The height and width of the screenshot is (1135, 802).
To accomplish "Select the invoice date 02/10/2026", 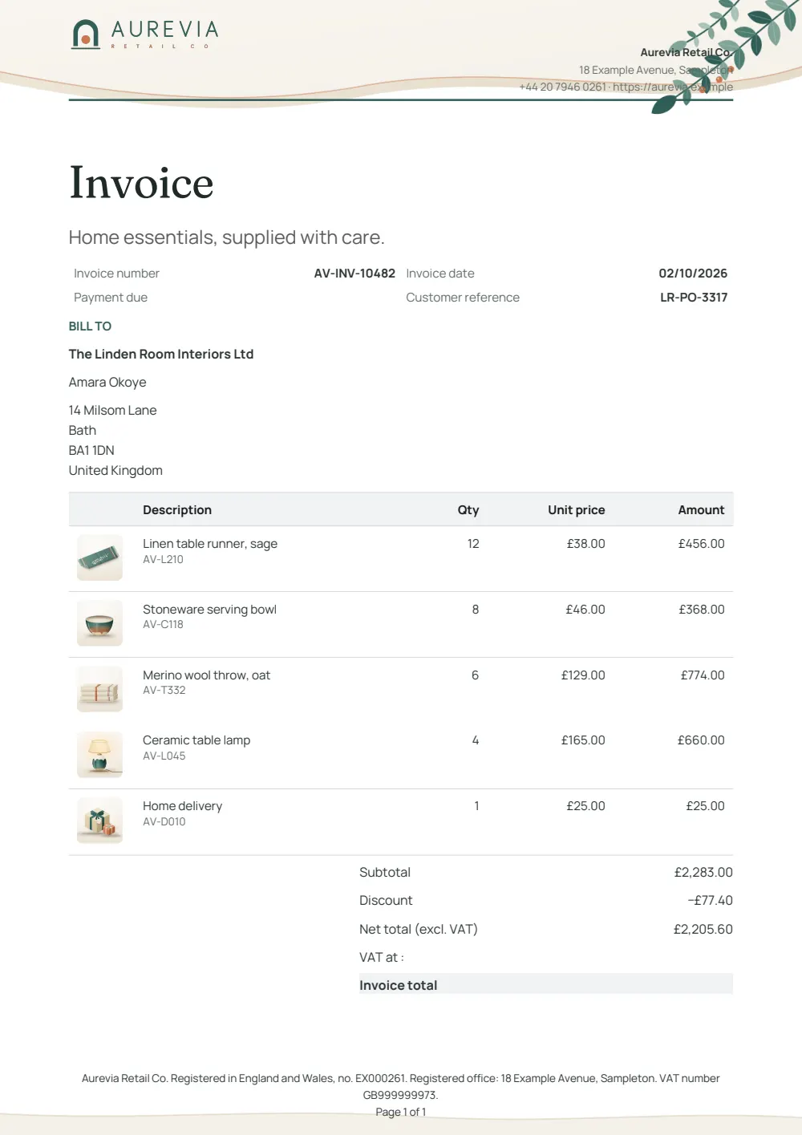I will click(693, 274).
